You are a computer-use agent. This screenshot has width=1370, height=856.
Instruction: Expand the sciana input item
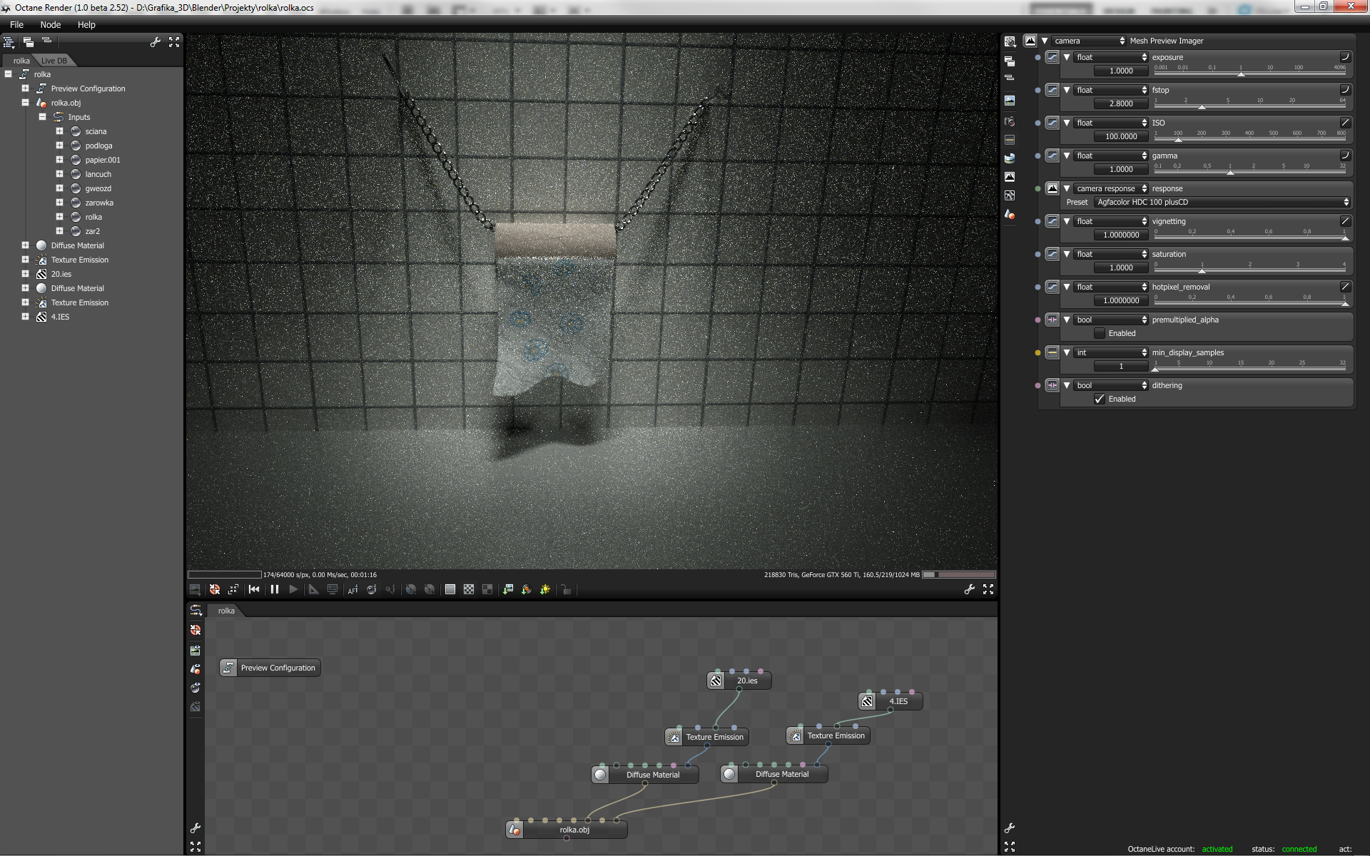point(59,131)
